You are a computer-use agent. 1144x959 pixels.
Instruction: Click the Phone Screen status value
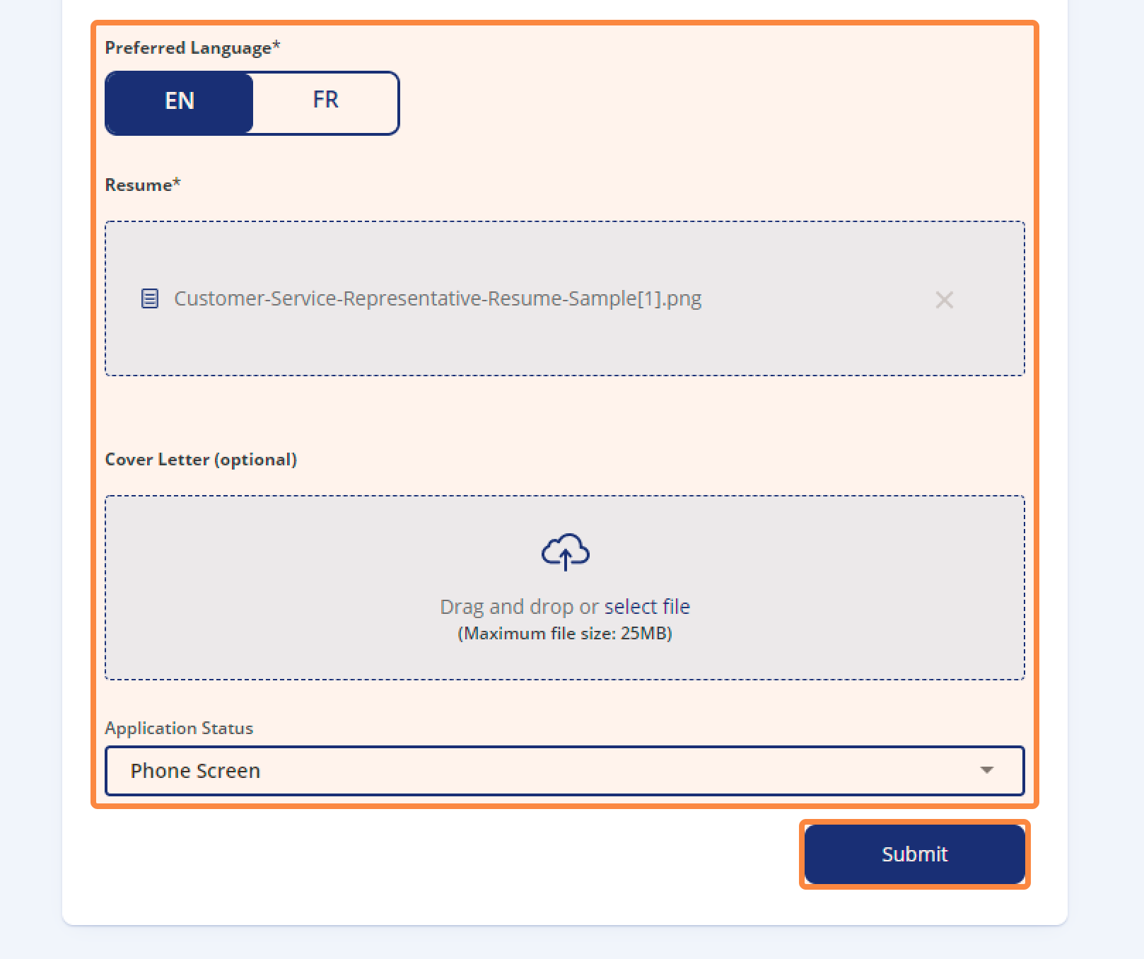(195, 770)
